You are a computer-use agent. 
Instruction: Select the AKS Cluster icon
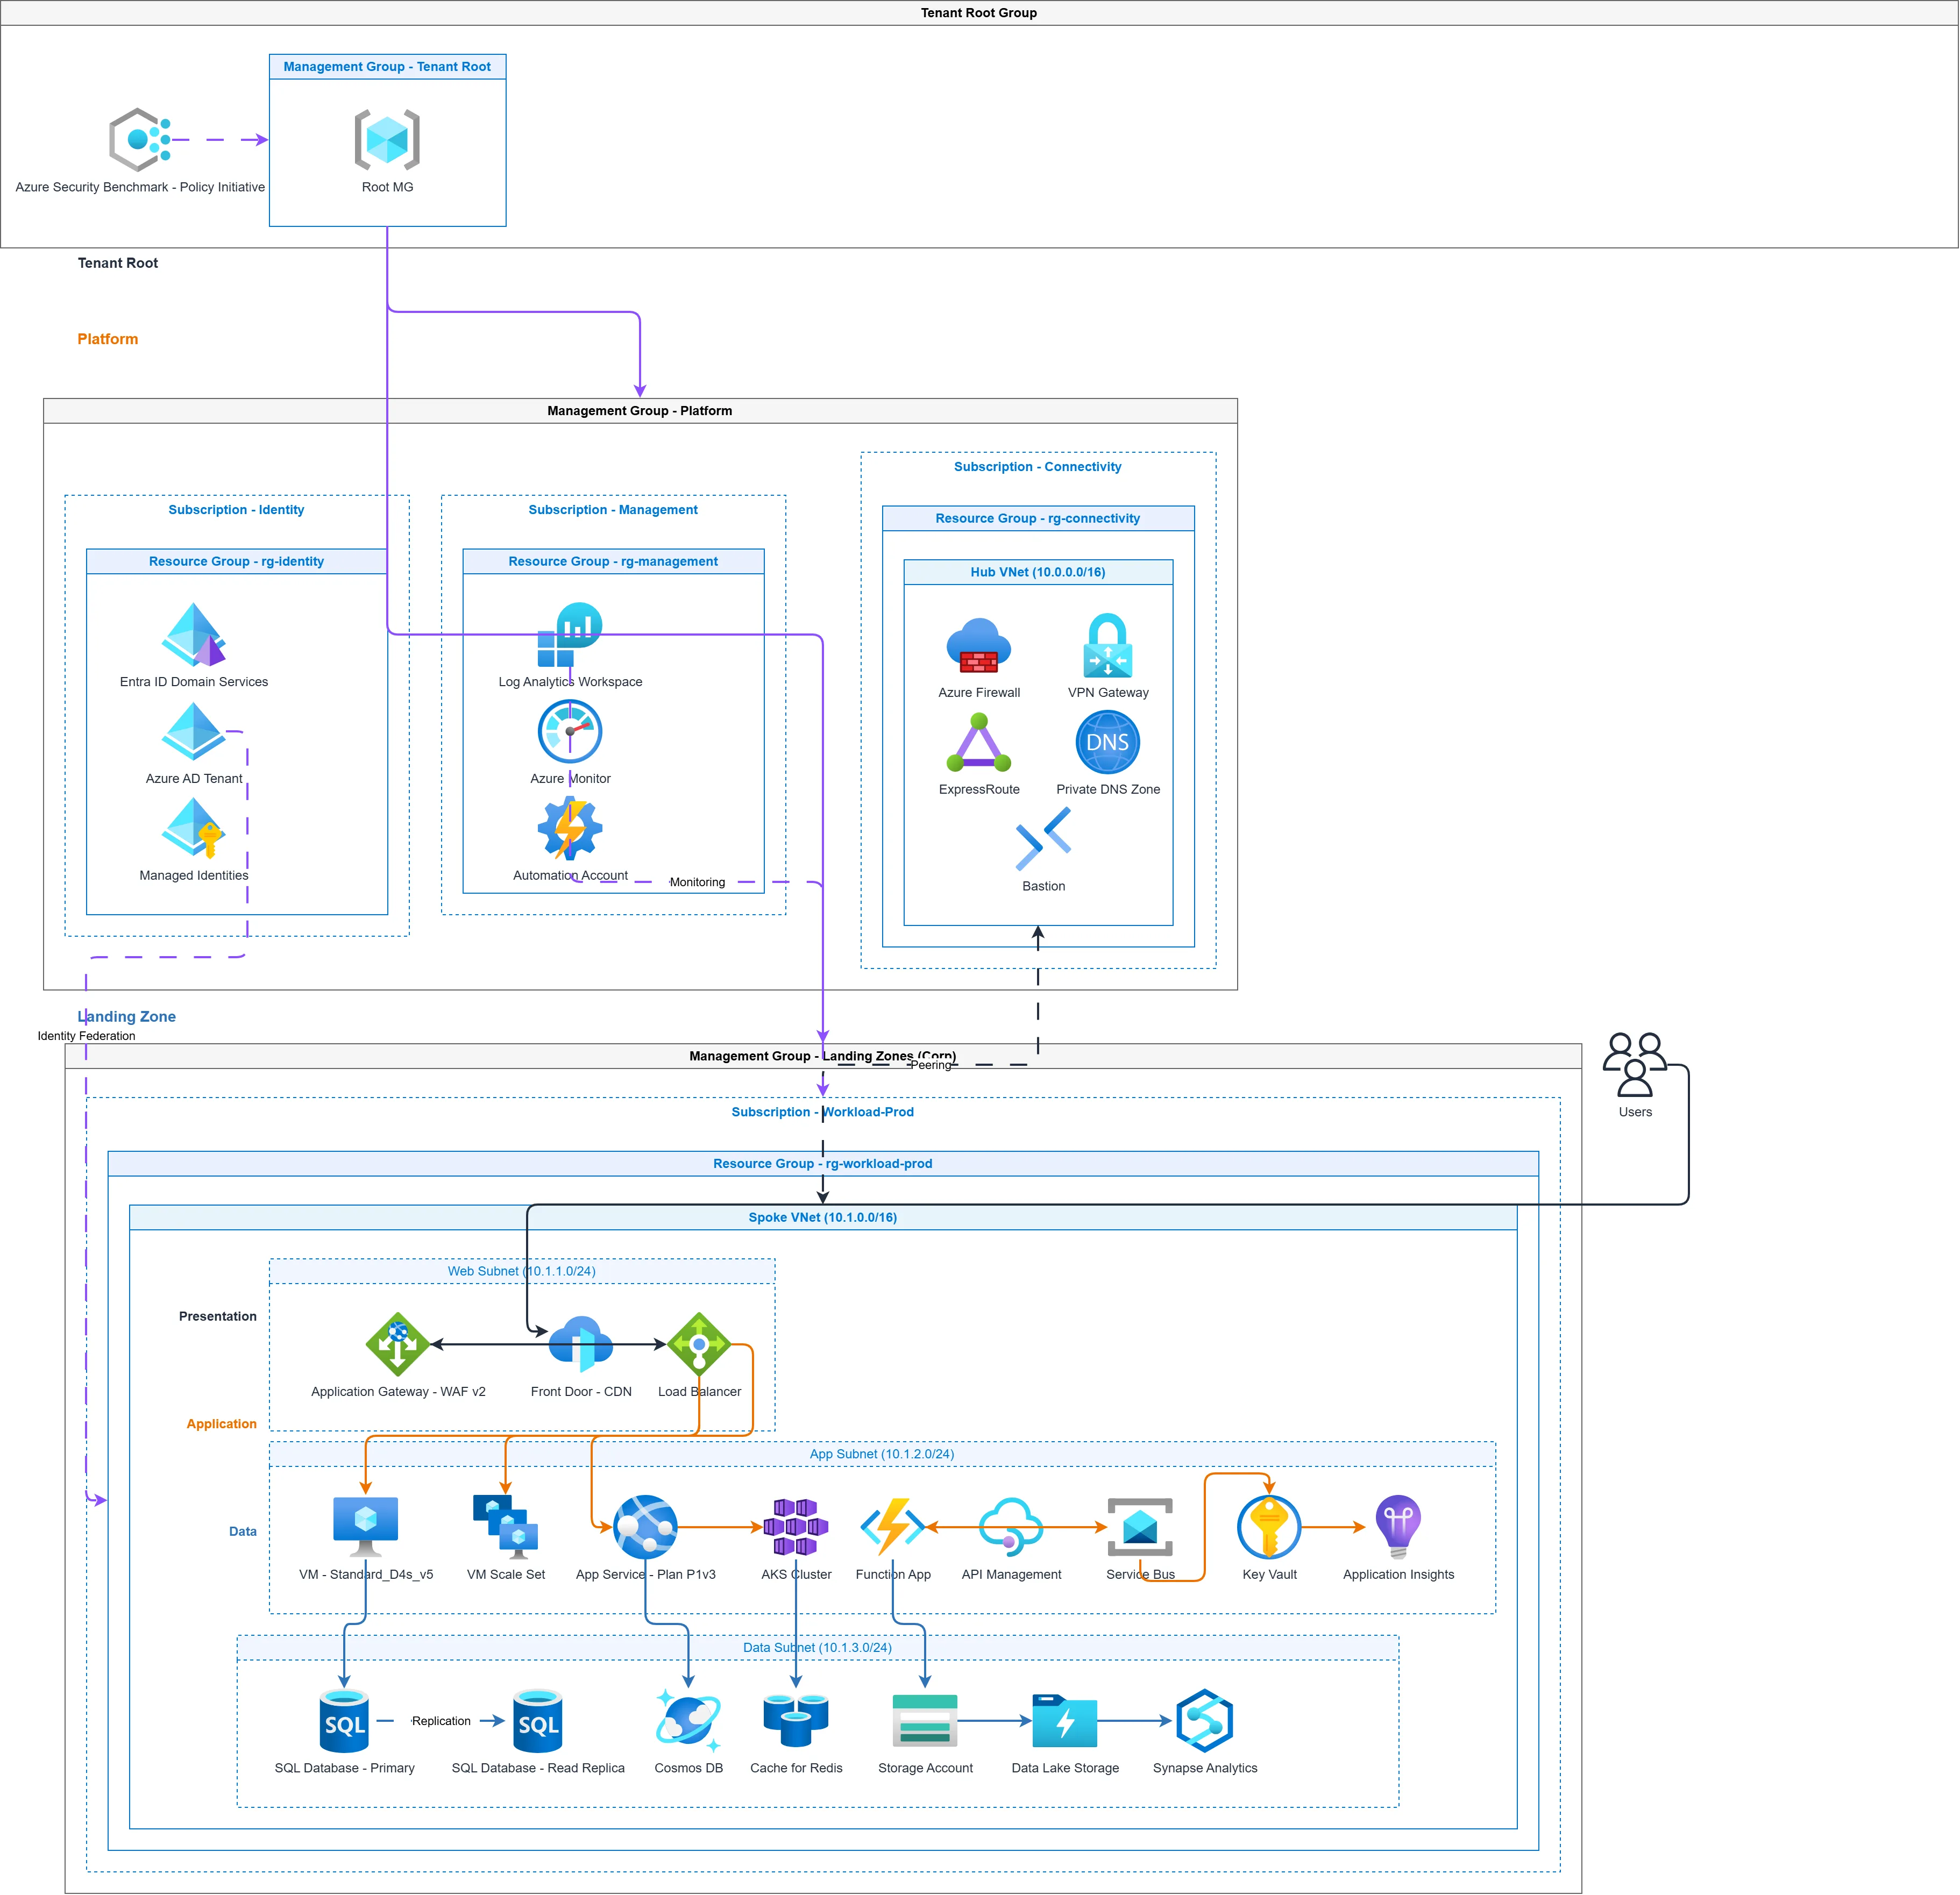tap(796, 1528)
